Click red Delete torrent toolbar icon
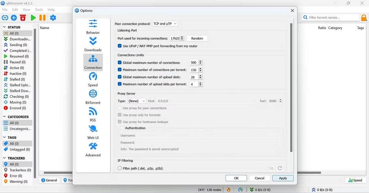Image resolution: width=369 pixels, height=193 pixels. [23, 18]
